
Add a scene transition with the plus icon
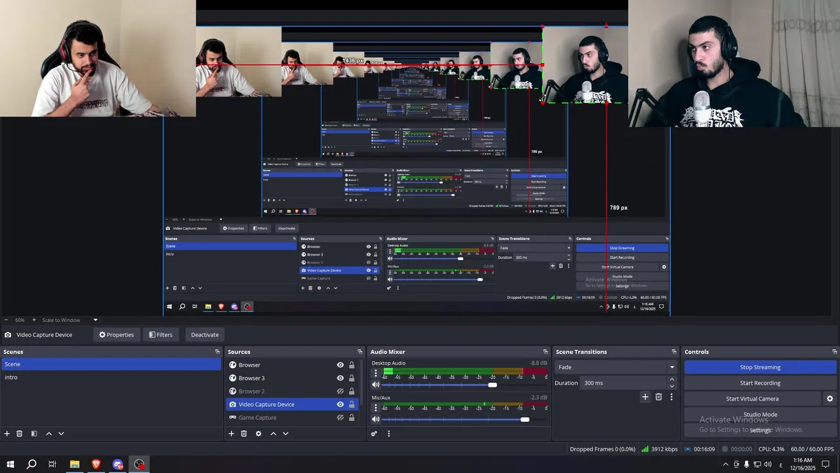point(645,397)
